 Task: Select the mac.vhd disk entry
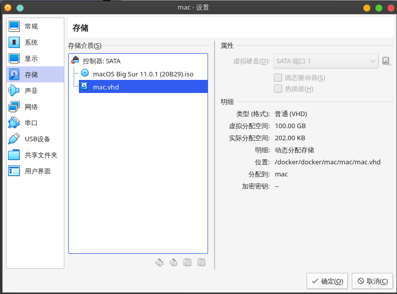[143, 86]
